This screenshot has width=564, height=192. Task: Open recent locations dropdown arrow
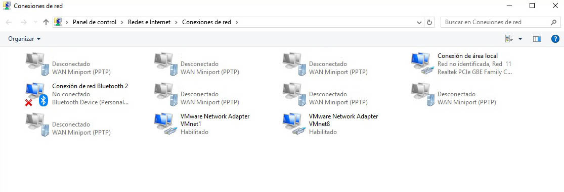point(35,22)
